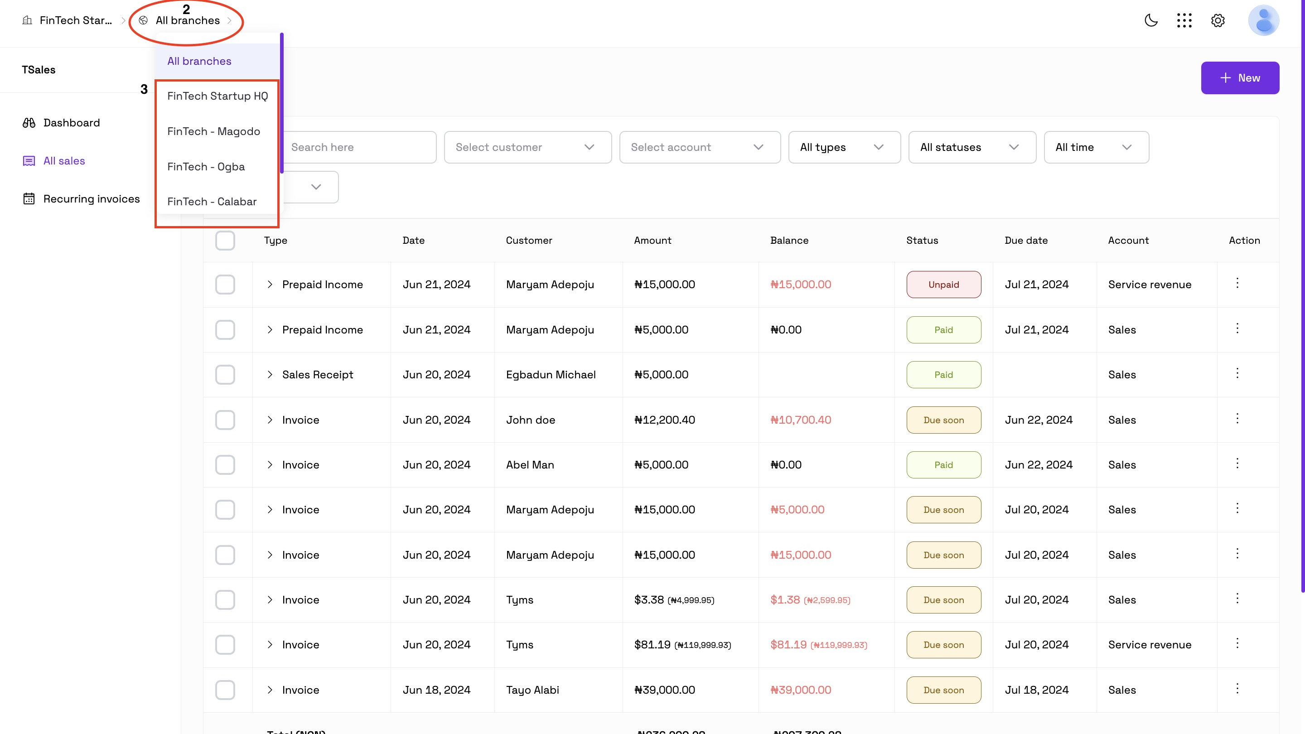Click the TSales app title
The width and height of the screenshot is (1305, 734).
(39, 70)
